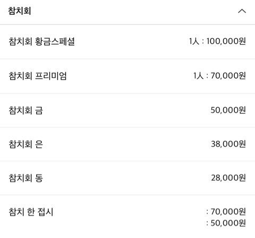Collapse the 참치회 section with the chevron
Viewport: 255px width, 238px height.
click(x=242, y=11)
